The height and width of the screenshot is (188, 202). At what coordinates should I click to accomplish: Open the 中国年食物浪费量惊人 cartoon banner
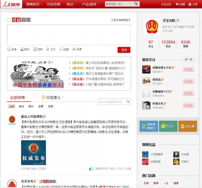pos(38,74)
